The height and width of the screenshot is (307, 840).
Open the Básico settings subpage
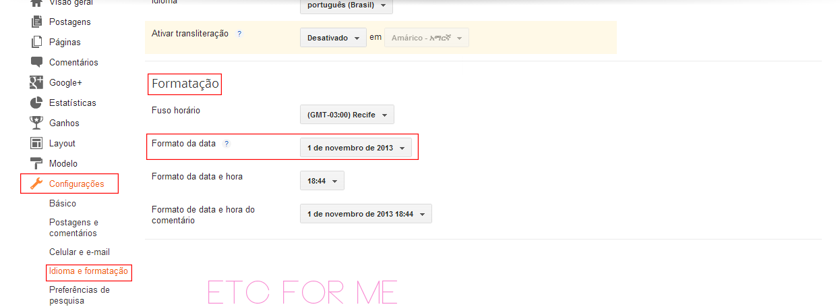pyautogui.click(x=63, y=203)
